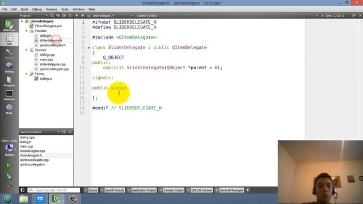Open the Welcome mode
Viewport: 363px width, 204px height.
point(9,25)
